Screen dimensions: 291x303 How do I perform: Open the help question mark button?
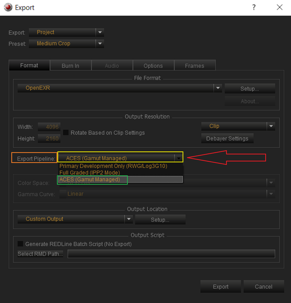tap(254, 7)
